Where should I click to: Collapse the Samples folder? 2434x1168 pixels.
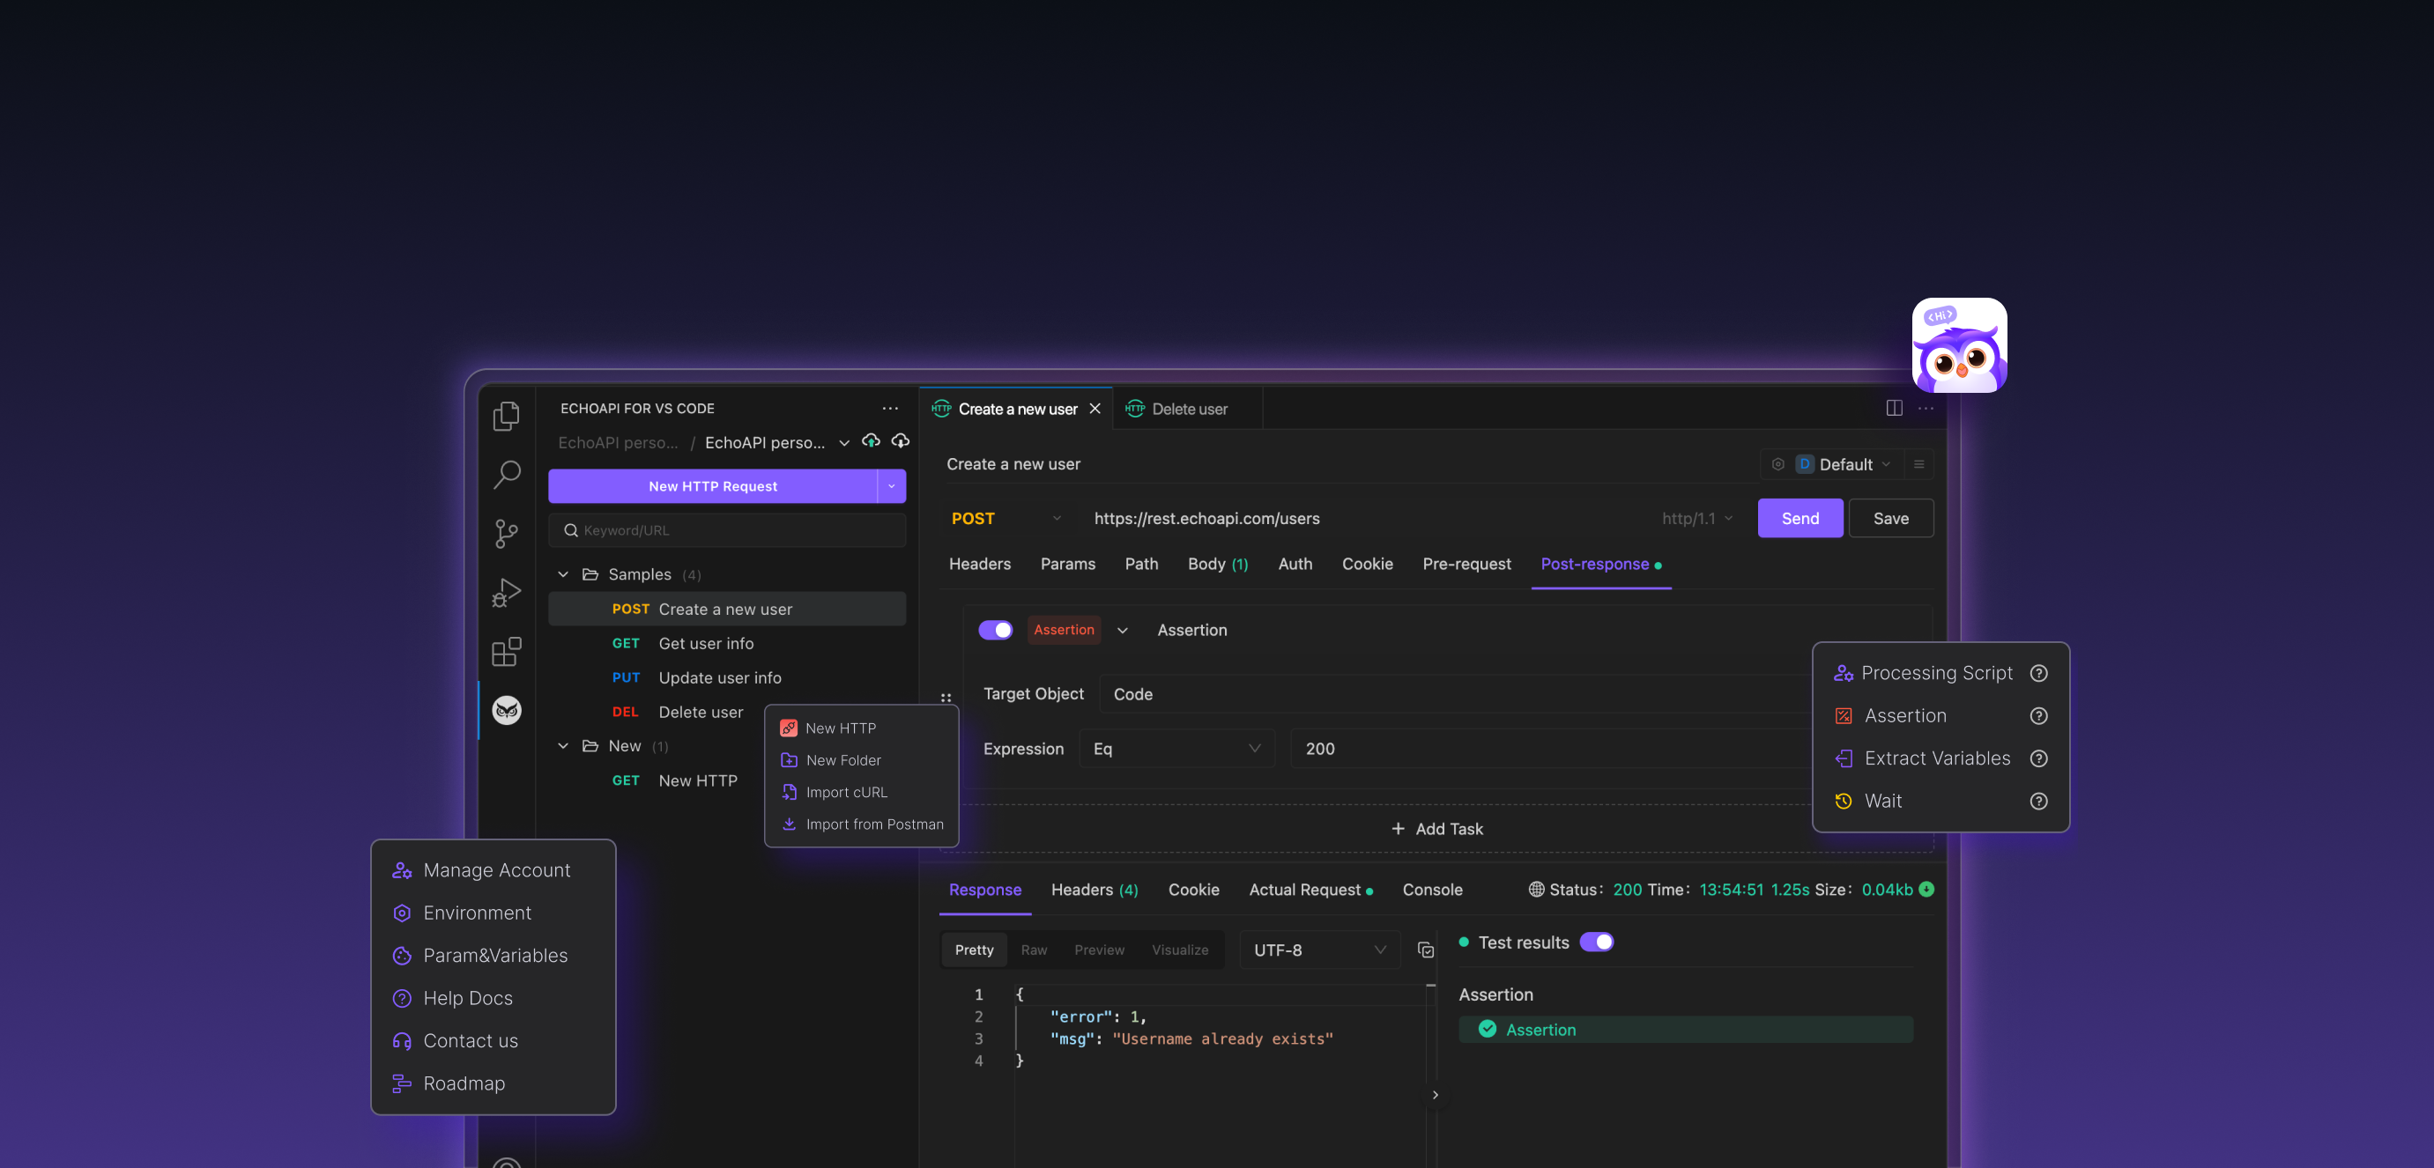tap(563, 574)
